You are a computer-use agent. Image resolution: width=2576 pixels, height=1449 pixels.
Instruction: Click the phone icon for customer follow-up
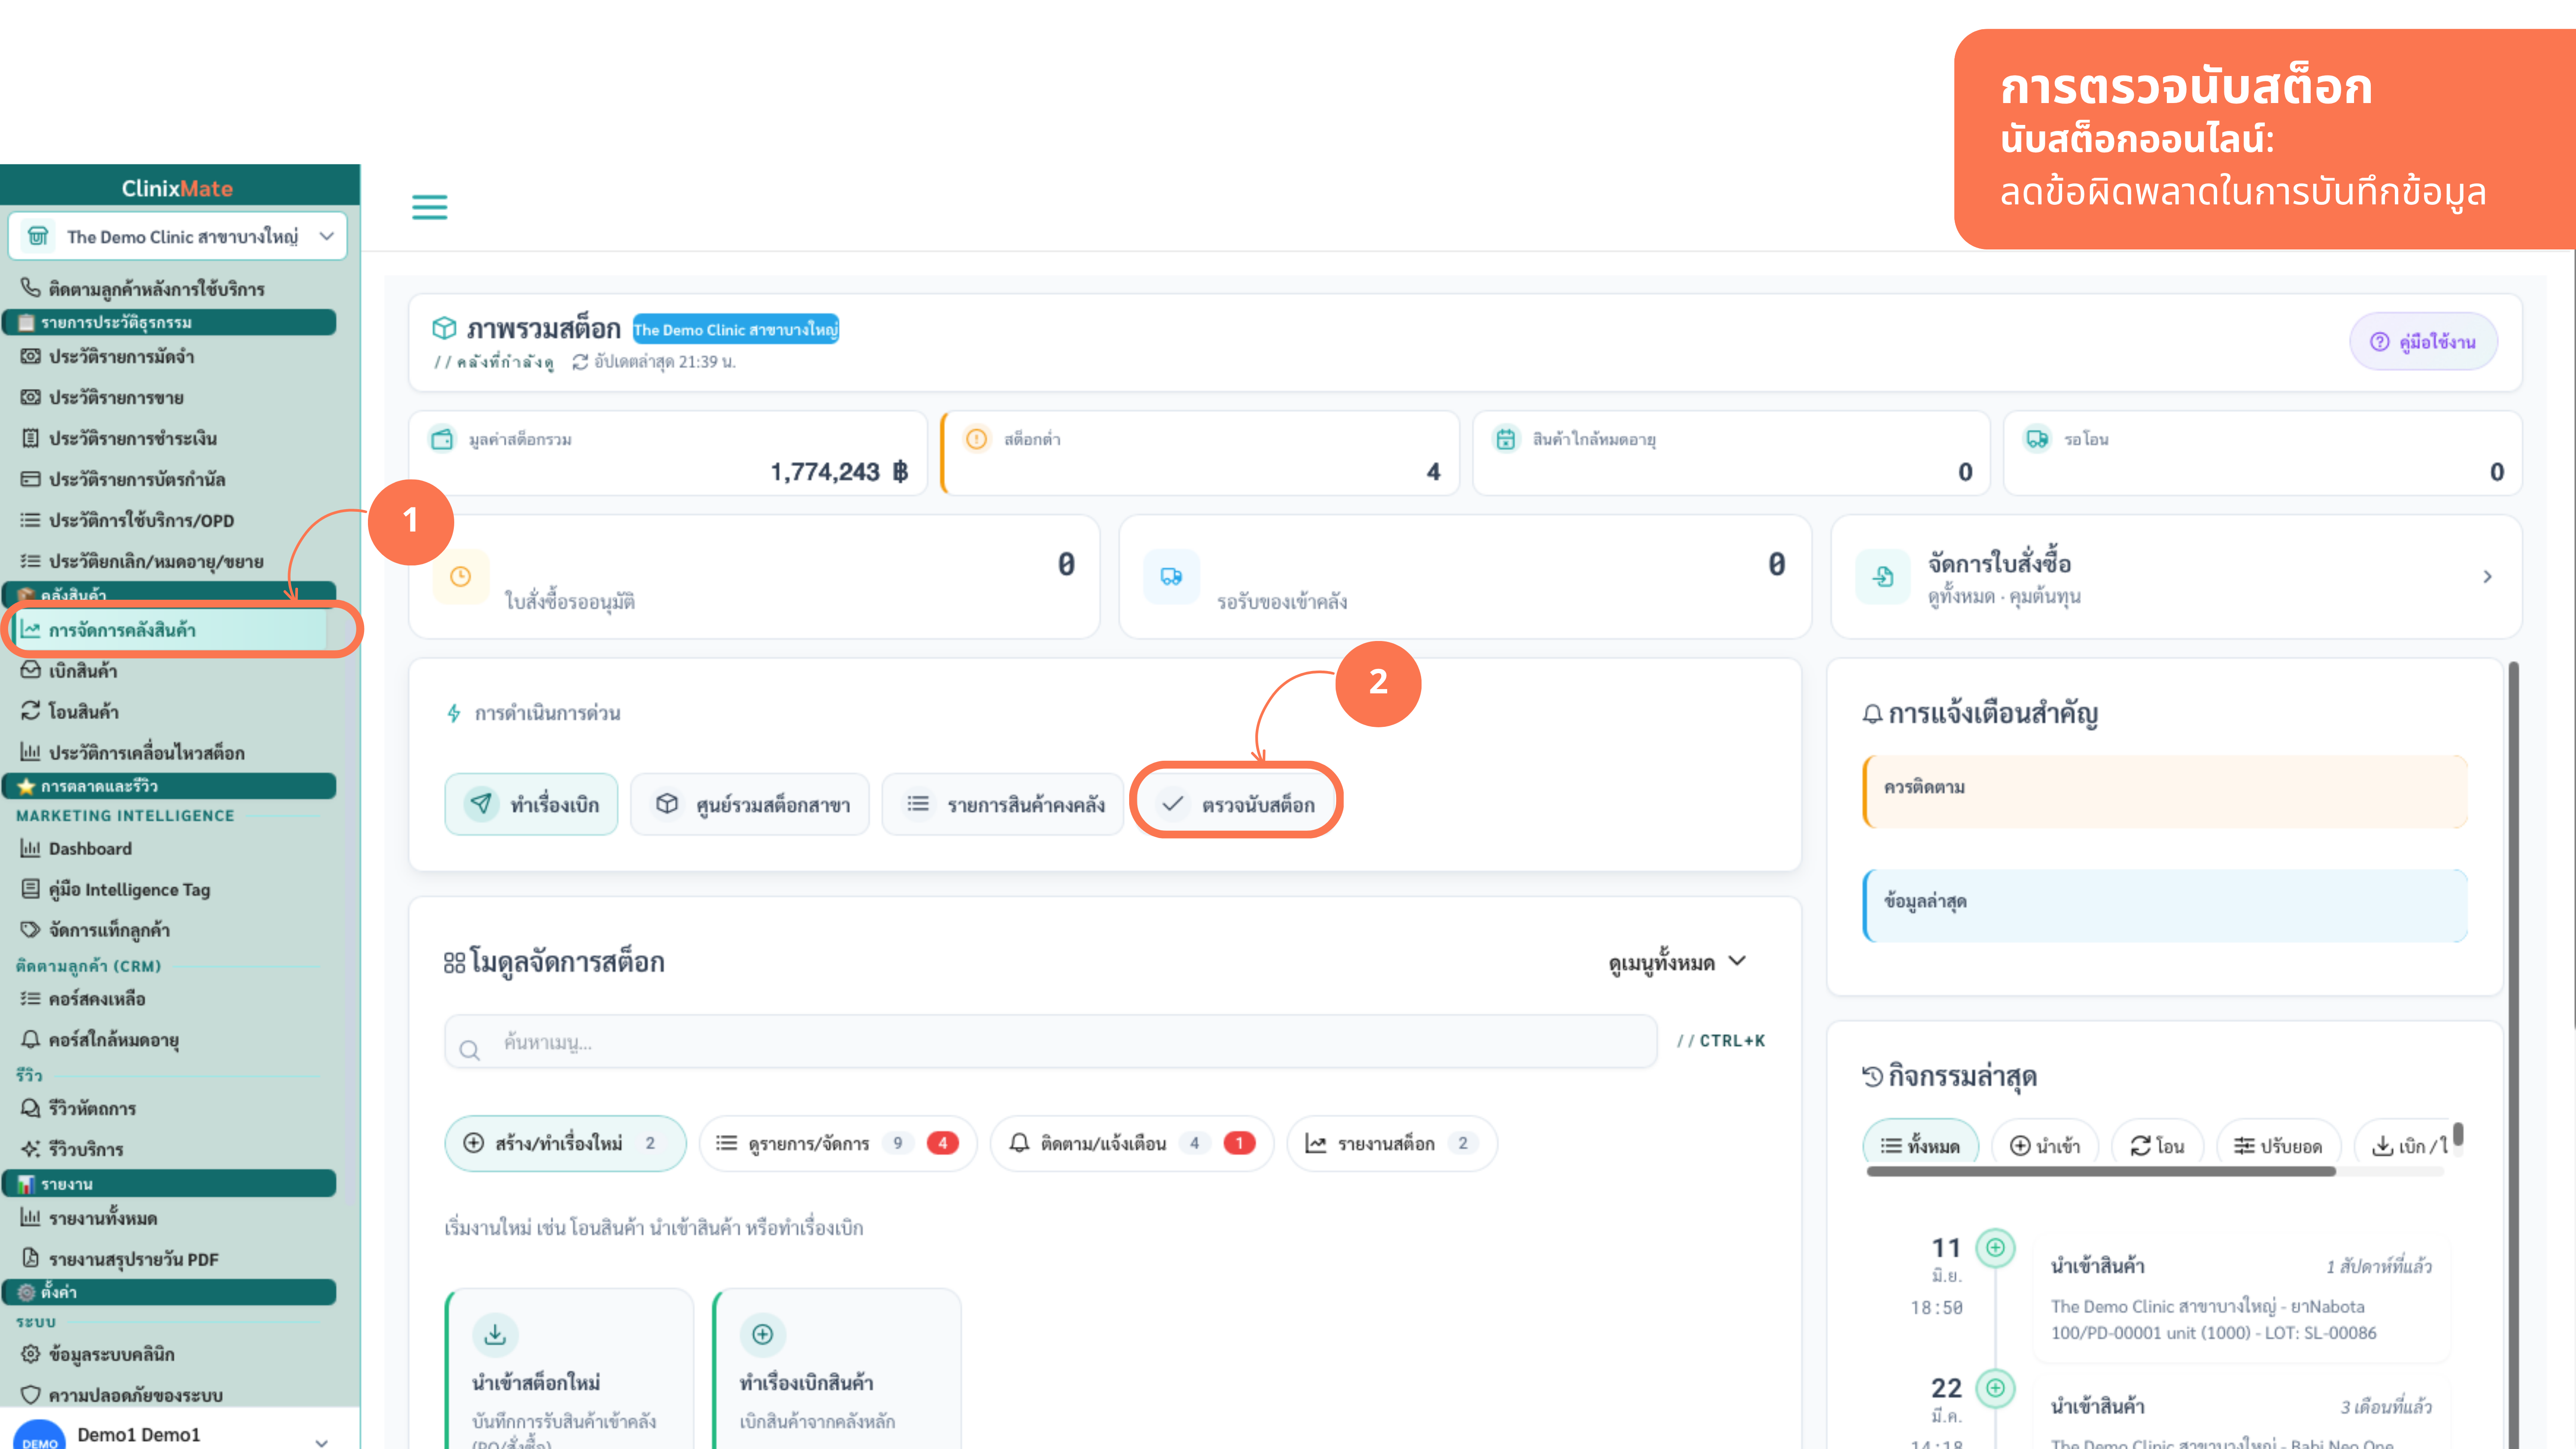point(31,288)
